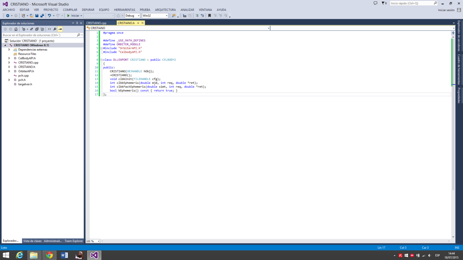The height and width of the screenshot is (260, 463).
Task: Open the Cuadro de herramientas side tab
Action: [x=459, y=69]
